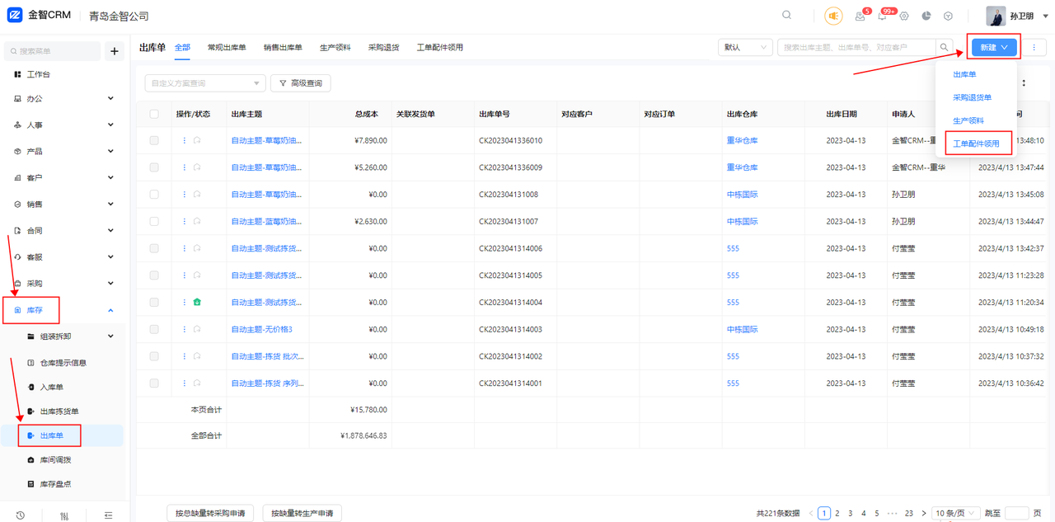
Task: Open row actions menu for CK2023041314001
Action: click(184, 383)
